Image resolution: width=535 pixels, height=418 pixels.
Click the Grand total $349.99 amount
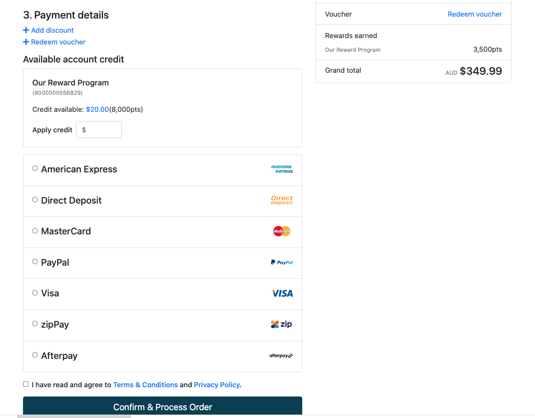pyautogui.click(x=481, y=71)
